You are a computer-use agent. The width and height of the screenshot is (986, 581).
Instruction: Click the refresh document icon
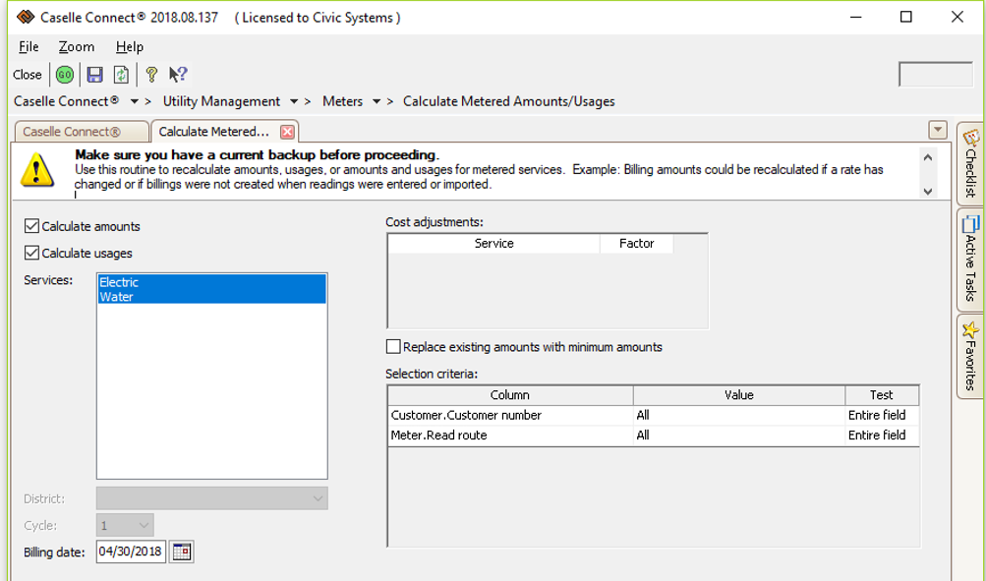click(x=121, y=75)
